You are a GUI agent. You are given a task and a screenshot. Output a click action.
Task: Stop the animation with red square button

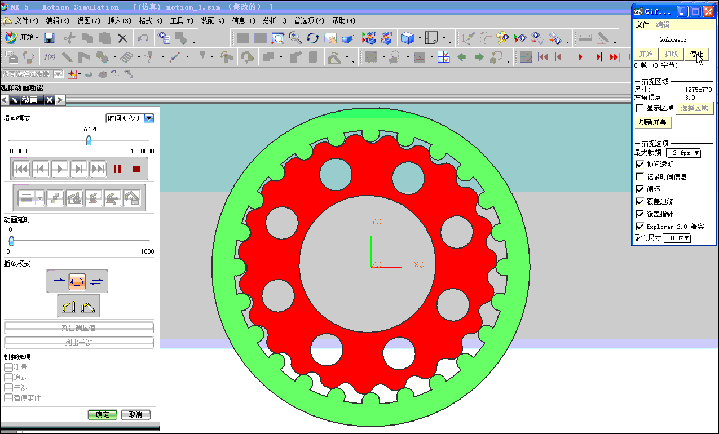coord(136,169)
